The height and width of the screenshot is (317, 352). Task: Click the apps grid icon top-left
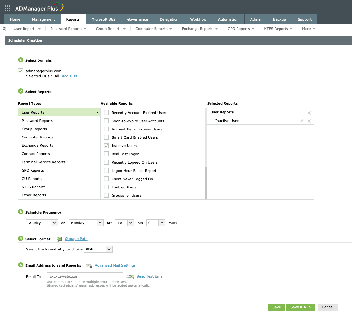[7, 8]
